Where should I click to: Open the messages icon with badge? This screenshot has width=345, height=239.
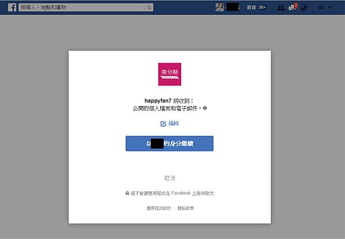click(293, 7)
